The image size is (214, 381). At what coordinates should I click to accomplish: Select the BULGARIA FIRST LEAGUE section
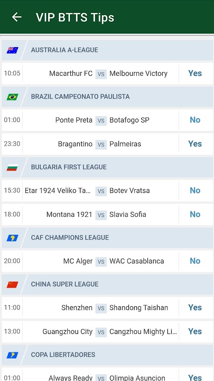107,167
